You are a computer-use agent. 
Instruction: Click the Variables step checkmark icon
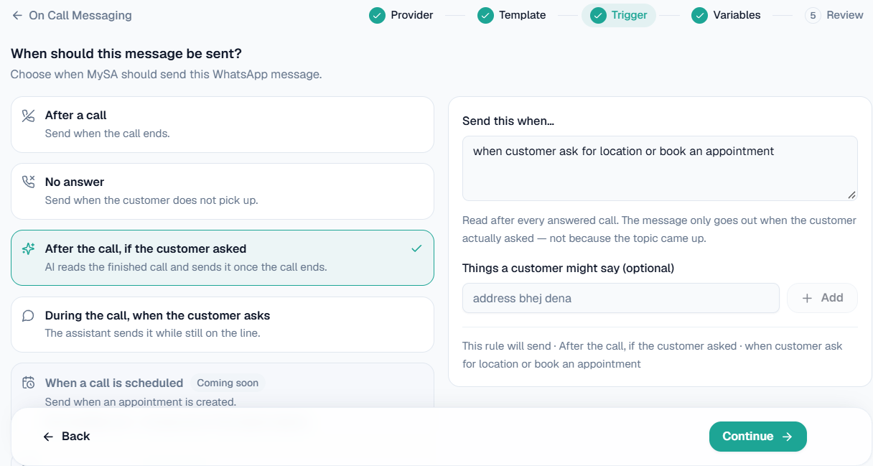(699, 15)
